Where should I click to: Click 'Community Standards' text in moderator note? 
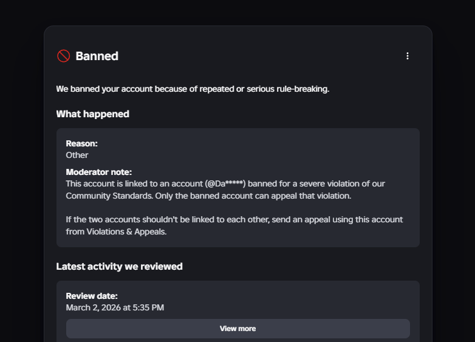[x=109, y=196]
